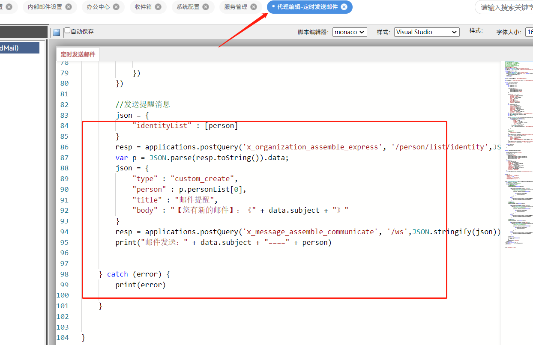Image resolution: width=533 pixels, height=345 pixels.
Task: Close the 服务管理 tab
Action: coord(254,7)
